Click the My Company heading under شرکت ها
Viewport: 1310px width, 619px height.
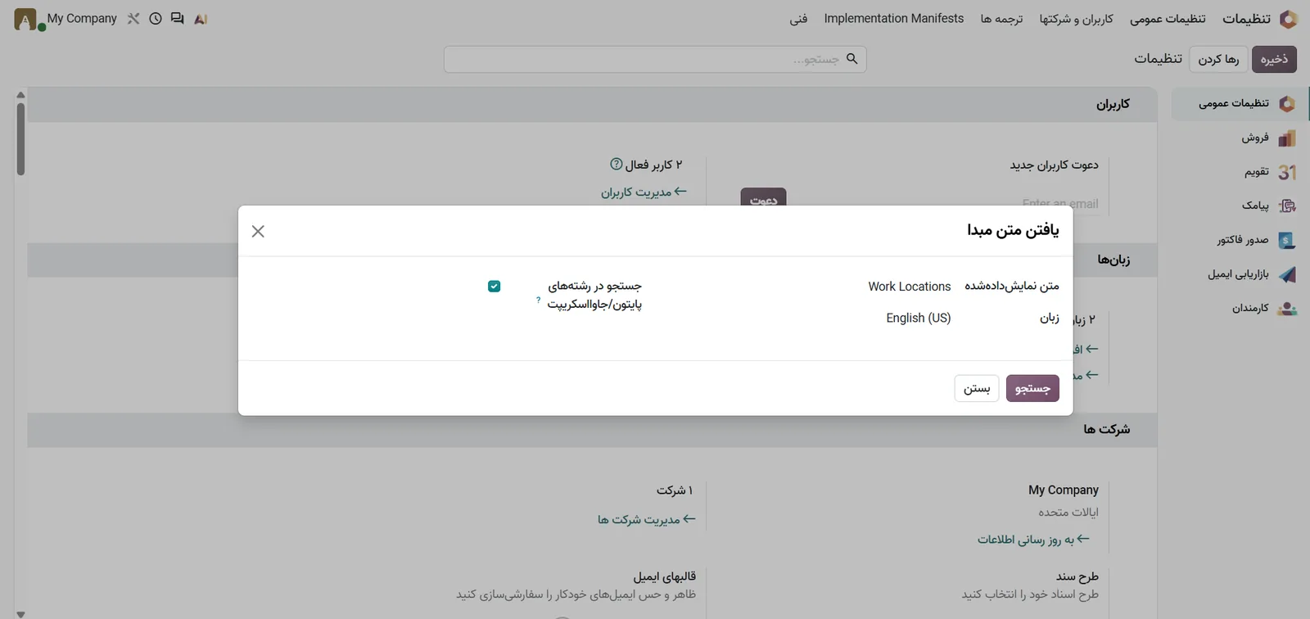pos(1064,490)
